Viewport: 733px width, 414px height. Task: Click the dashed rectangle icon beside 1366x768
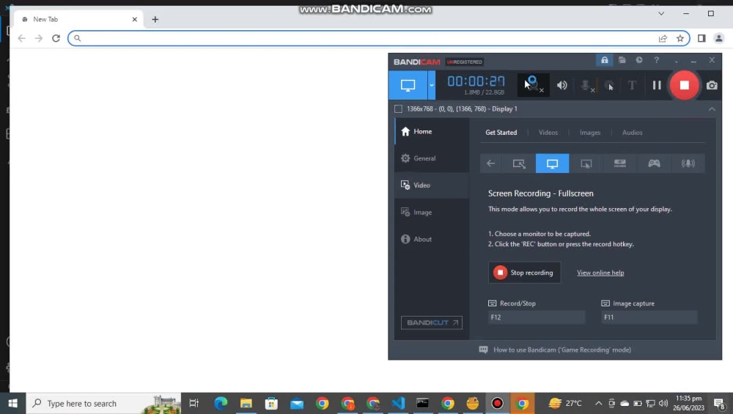click(398, 109)
